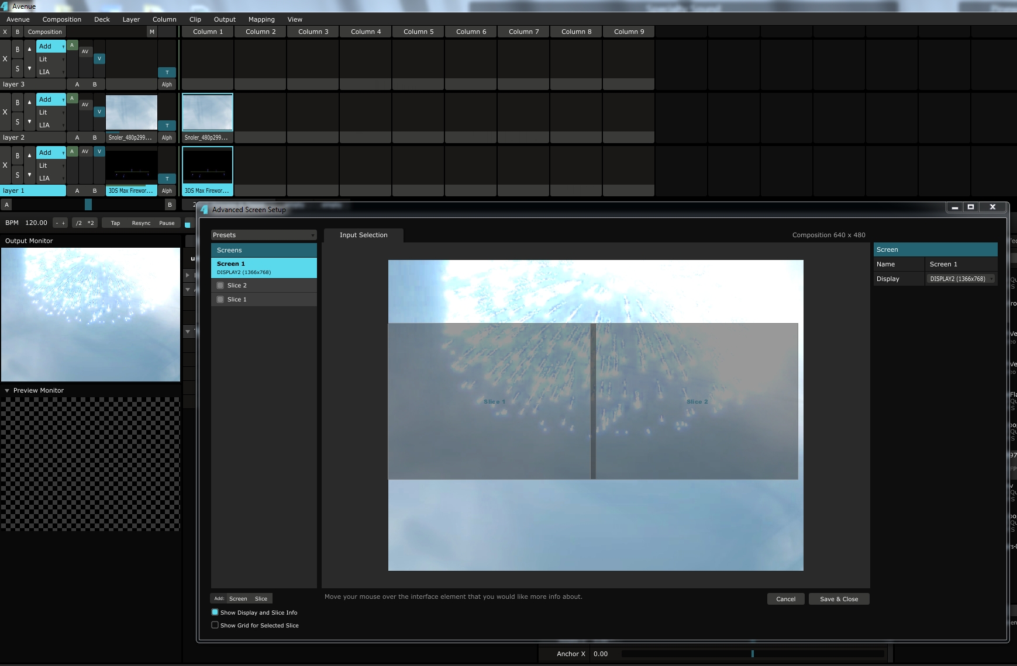Click the AV button on layer 2
This screenshot has height=666, width=1017.
(85, 105)
